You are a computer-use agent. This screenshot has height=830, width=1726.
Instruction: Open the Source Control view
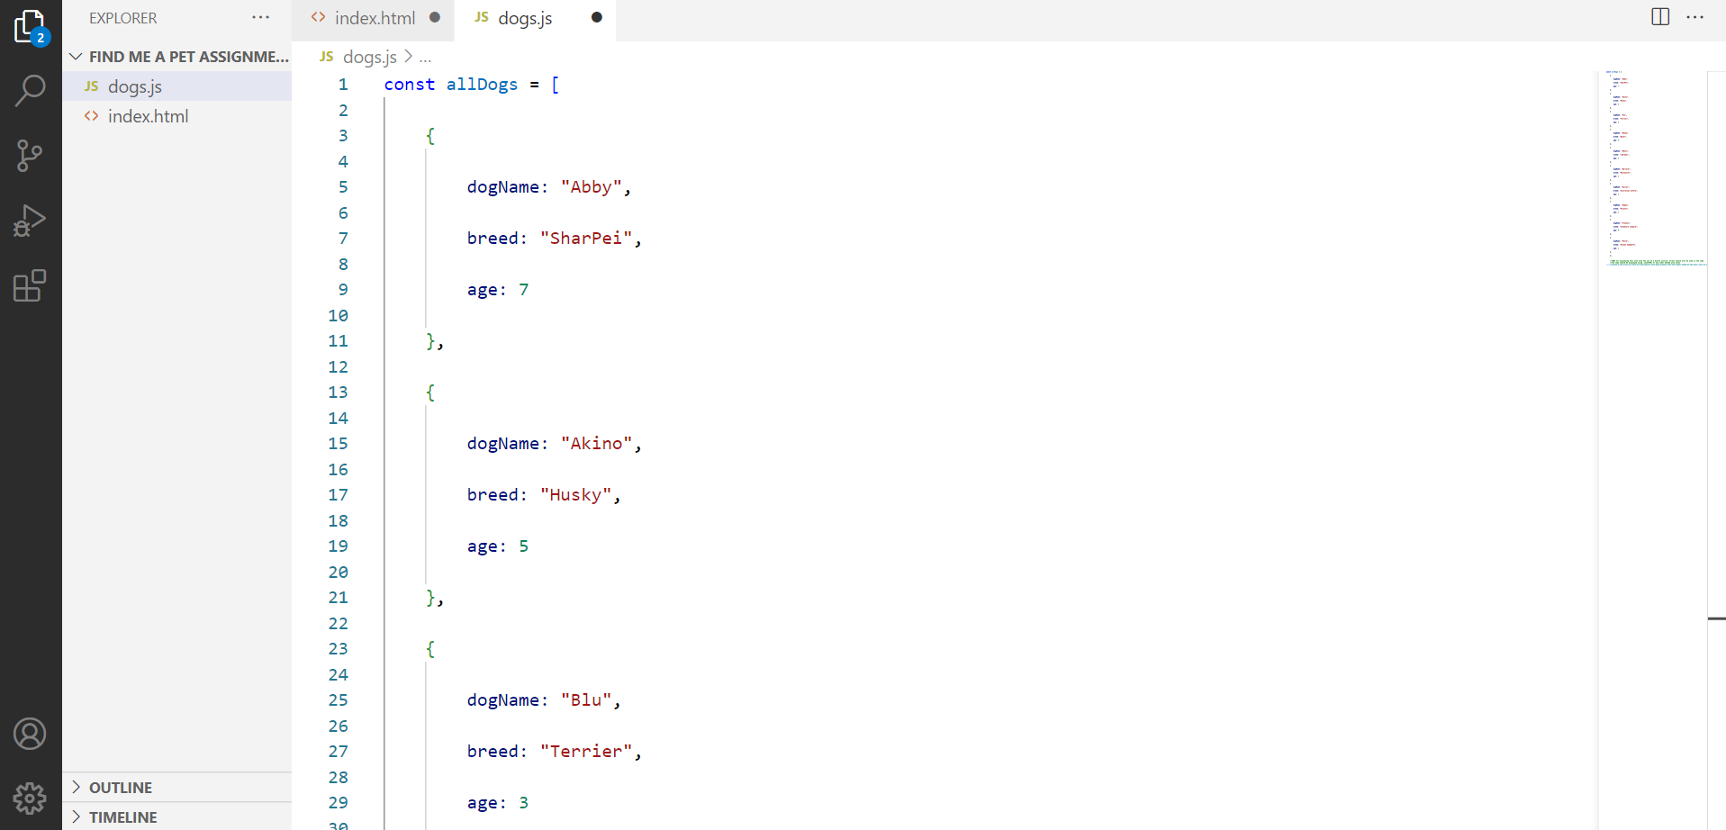point(31,156)
